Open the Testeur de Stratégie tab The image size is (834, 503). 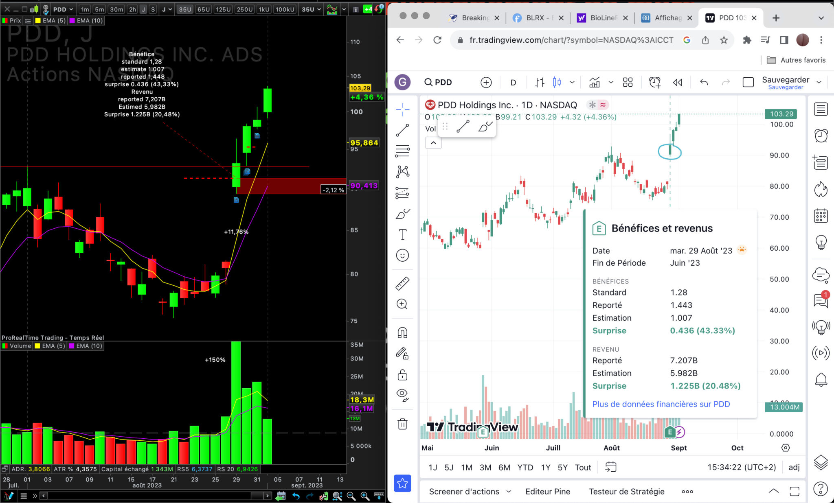point(626,491)
